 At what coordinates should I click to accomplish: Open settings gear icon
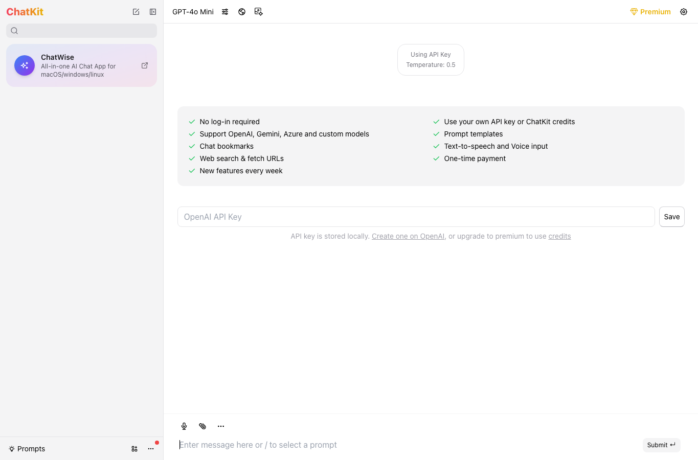pos(684,12)
